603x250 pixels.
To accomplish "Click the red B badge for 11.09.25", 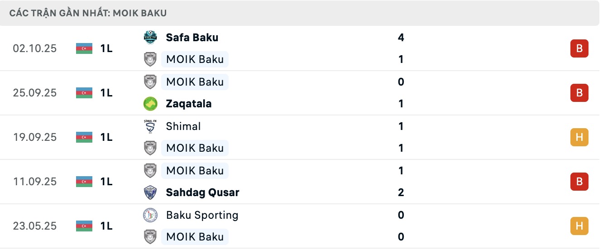I will coord(579,182).
